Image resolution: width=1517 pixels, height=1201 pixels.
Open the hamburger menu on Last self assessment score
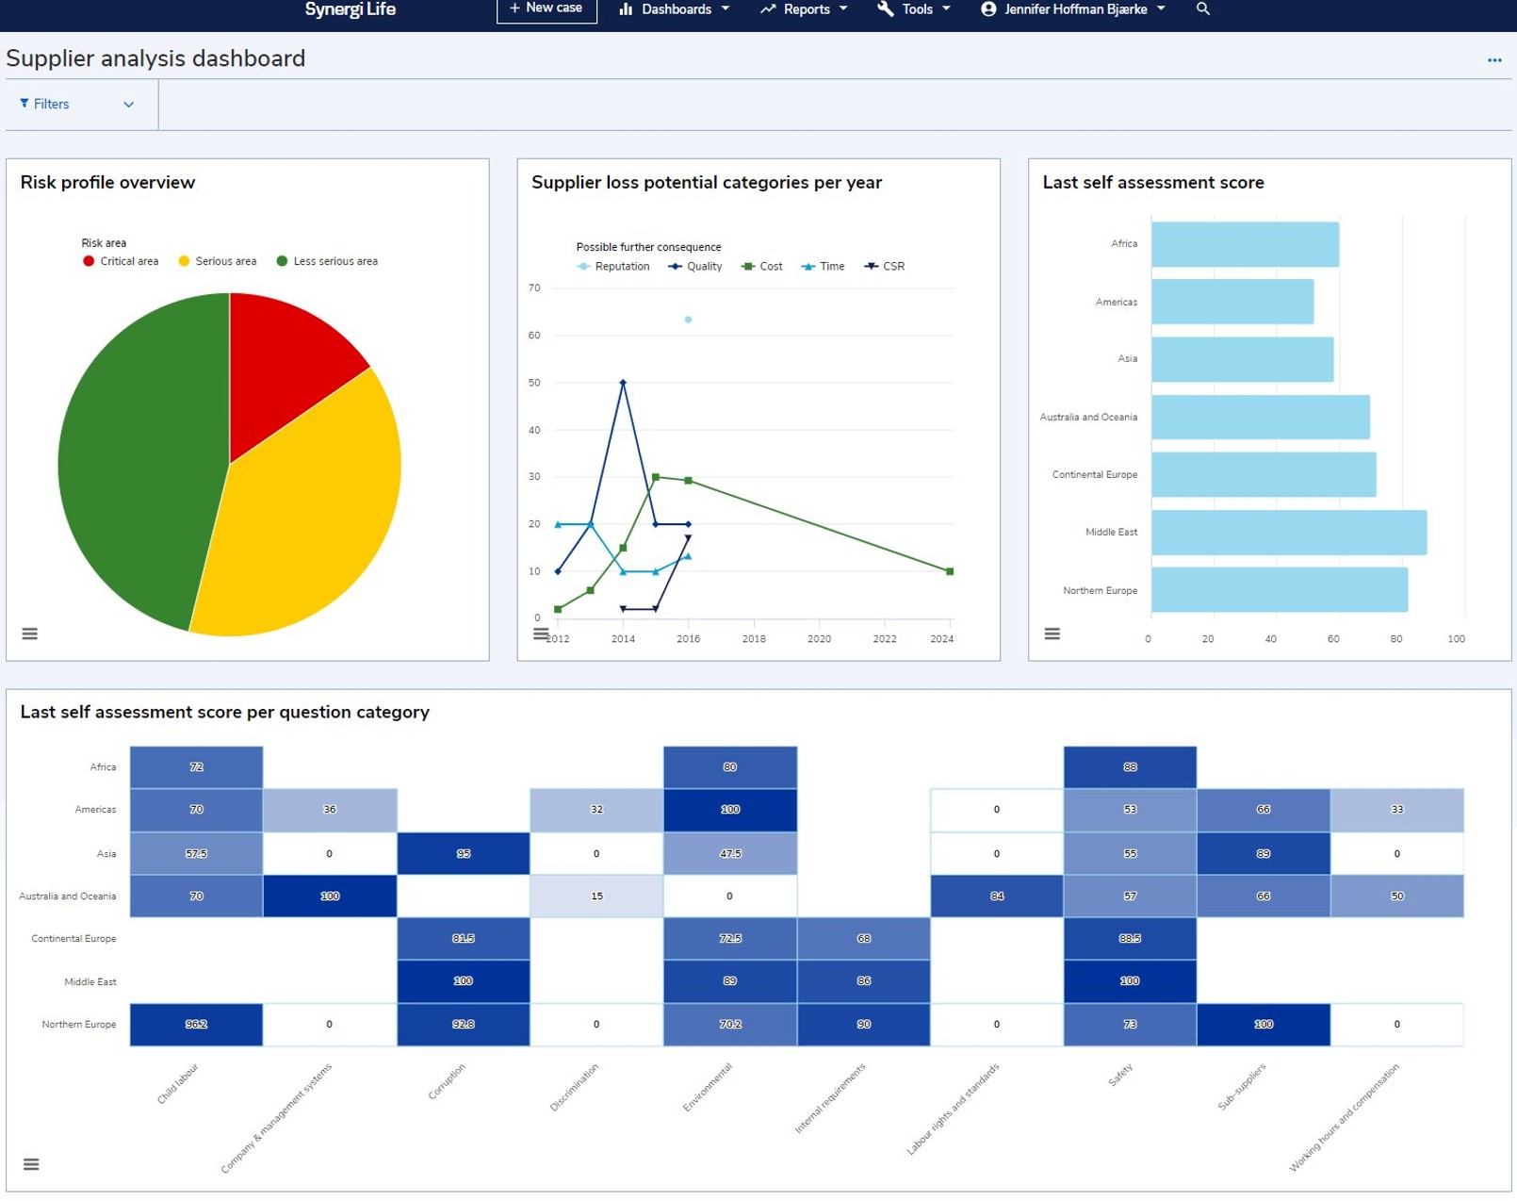click(1052, 633)
